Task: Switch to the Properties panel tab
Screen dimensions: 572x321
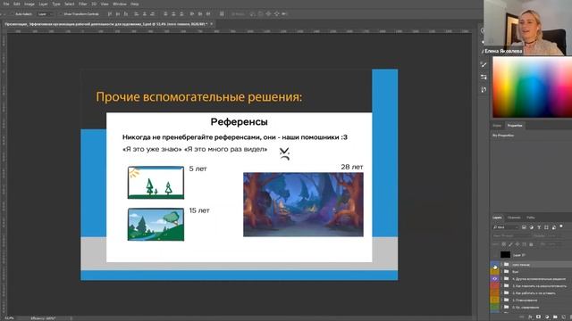Action: 515,126
